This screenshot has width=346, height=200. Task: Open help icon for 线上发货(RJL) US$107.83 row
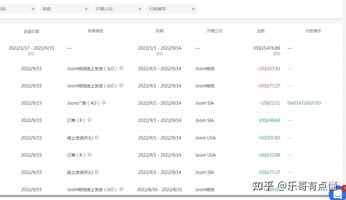pyautogui.click(x=96, y=137)
